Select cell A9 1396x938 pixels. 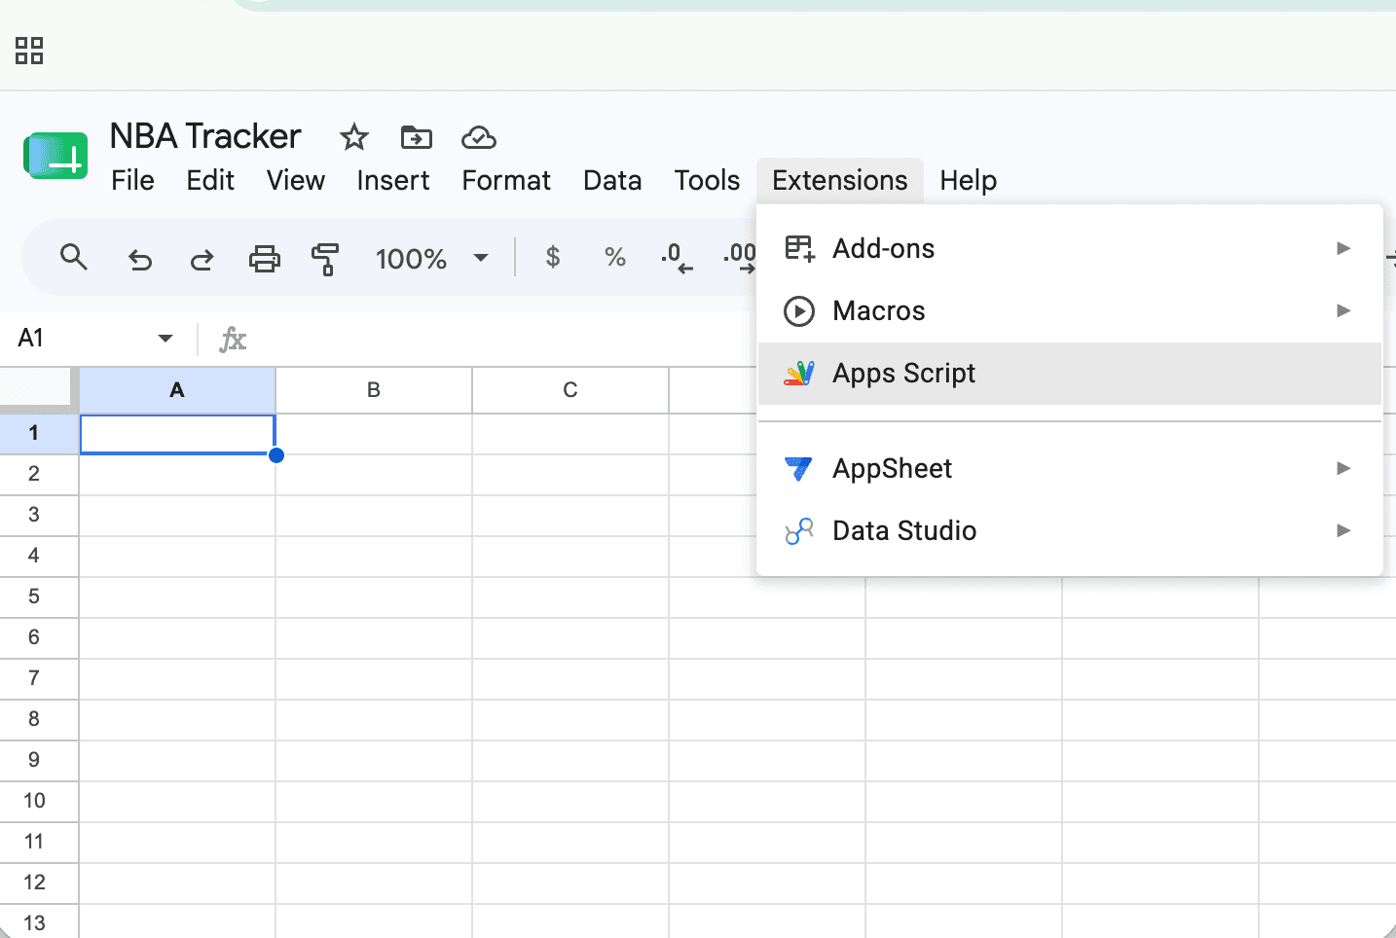[177, 760]
